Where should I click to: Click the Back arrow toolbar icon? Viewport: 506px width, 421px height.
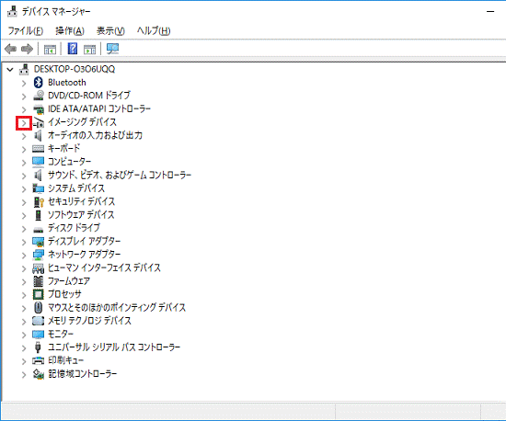coord(11,49)
